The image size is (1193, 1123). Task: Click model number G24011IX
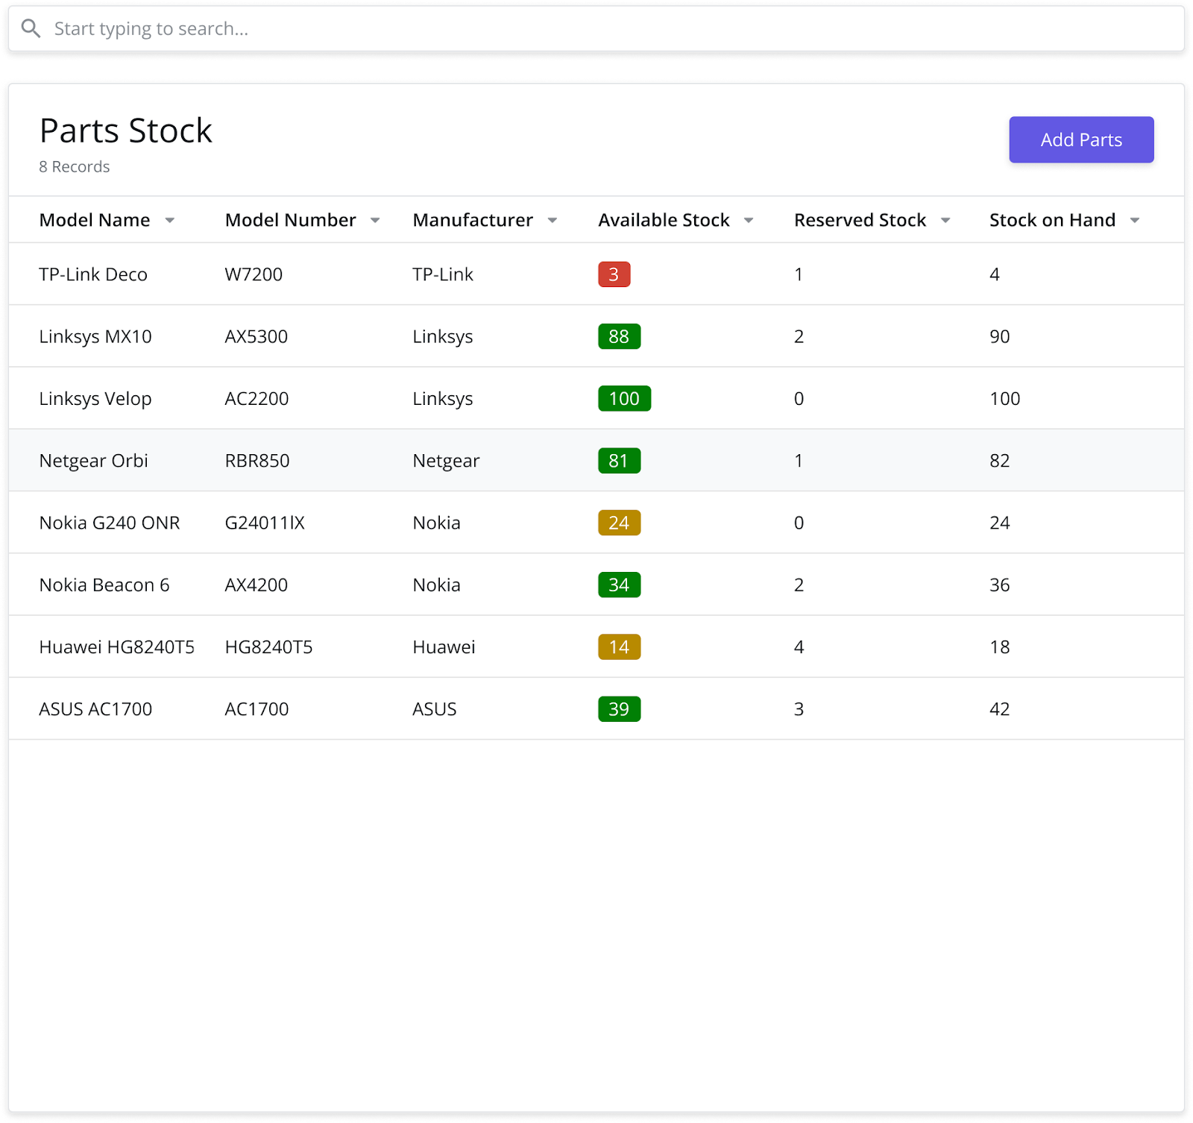click(x=265, y=523)
